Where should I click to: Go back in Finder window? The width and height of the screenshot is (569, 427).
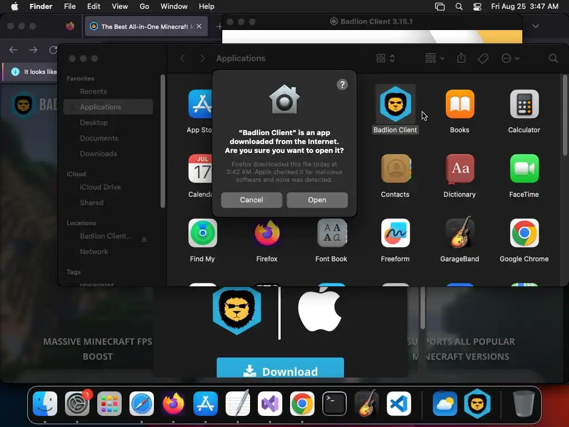click(182, 58)
